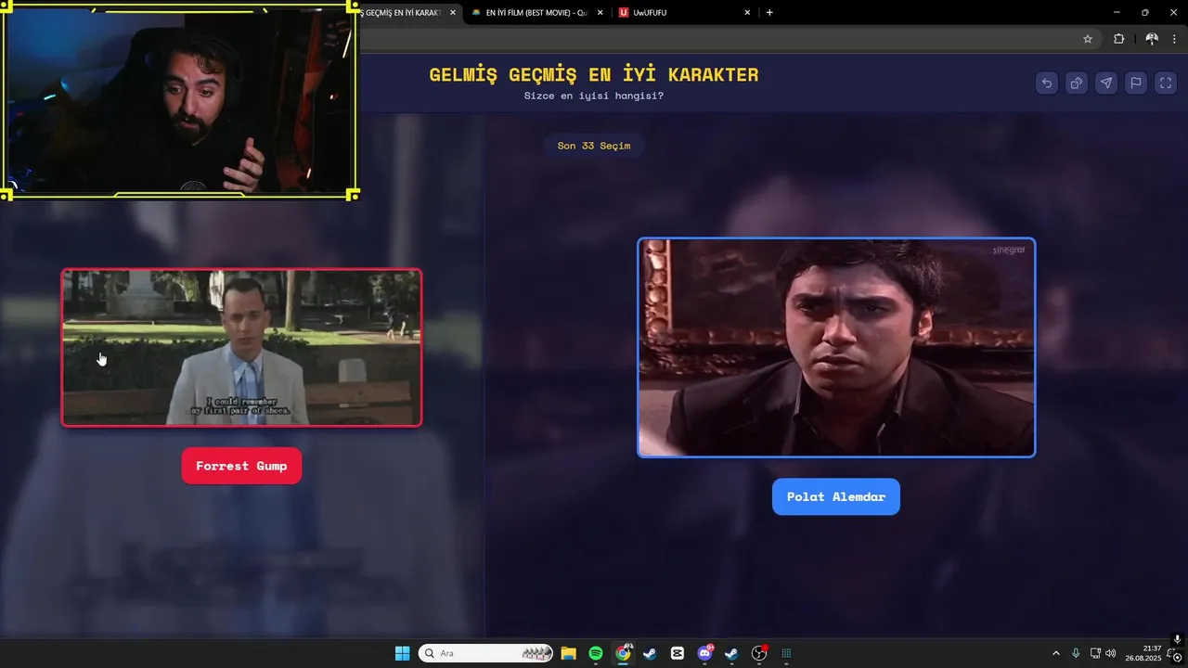Click the dice shuffle icon
This screenshot has width=1188, height=668.
click(x=1077, y=83)
